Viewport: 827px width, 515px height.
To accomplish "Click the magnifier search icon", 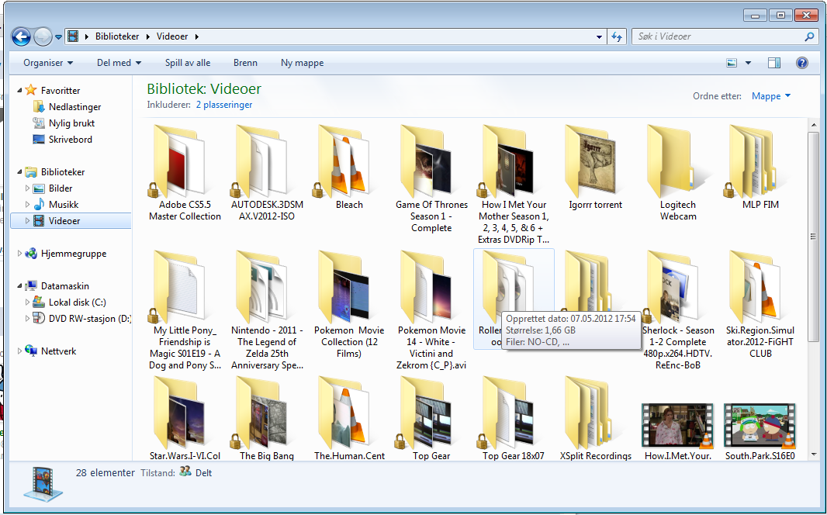I will [x=810, y=36].
